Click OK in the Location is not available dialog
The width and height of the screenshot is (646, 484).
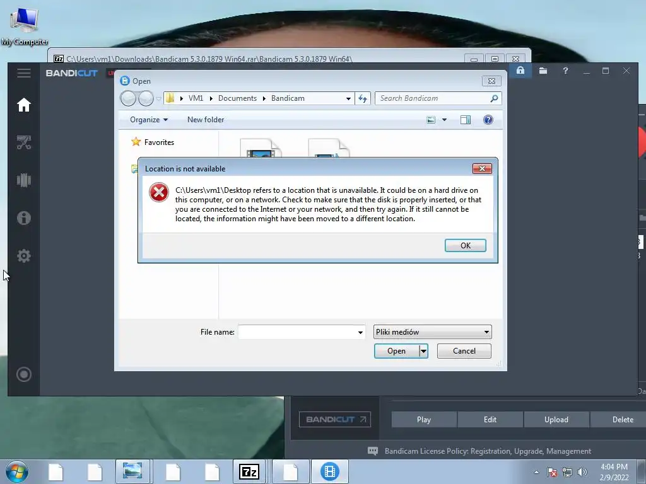[x=465, y=245]
